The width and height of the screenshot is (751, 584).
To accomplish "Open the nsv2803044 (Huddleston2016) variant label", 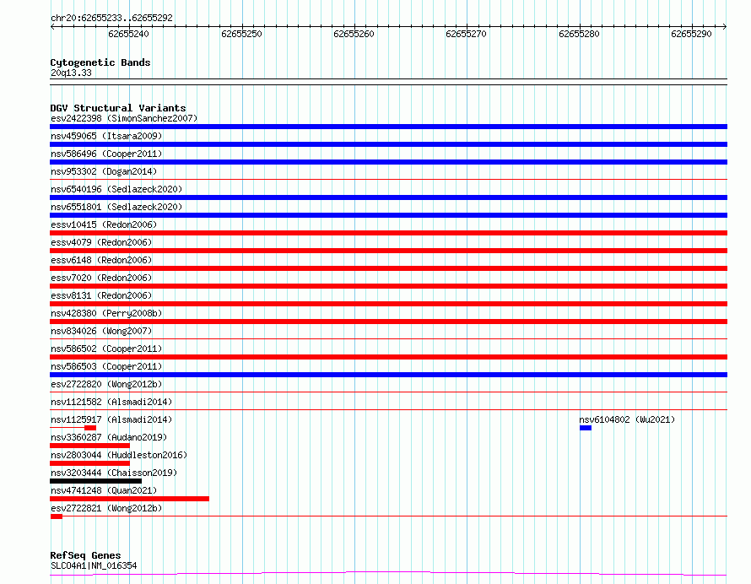I will click(x=117, y=455).
